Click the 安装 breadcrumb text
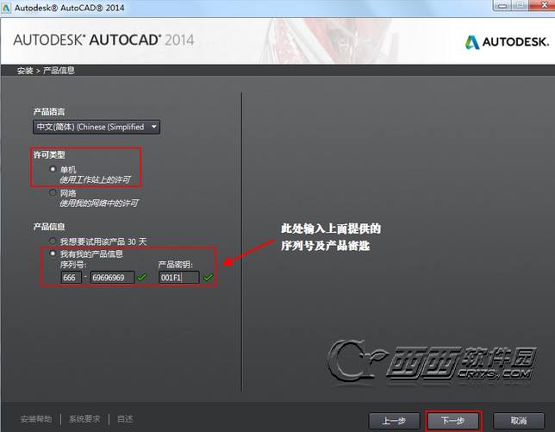 [25, 71]
